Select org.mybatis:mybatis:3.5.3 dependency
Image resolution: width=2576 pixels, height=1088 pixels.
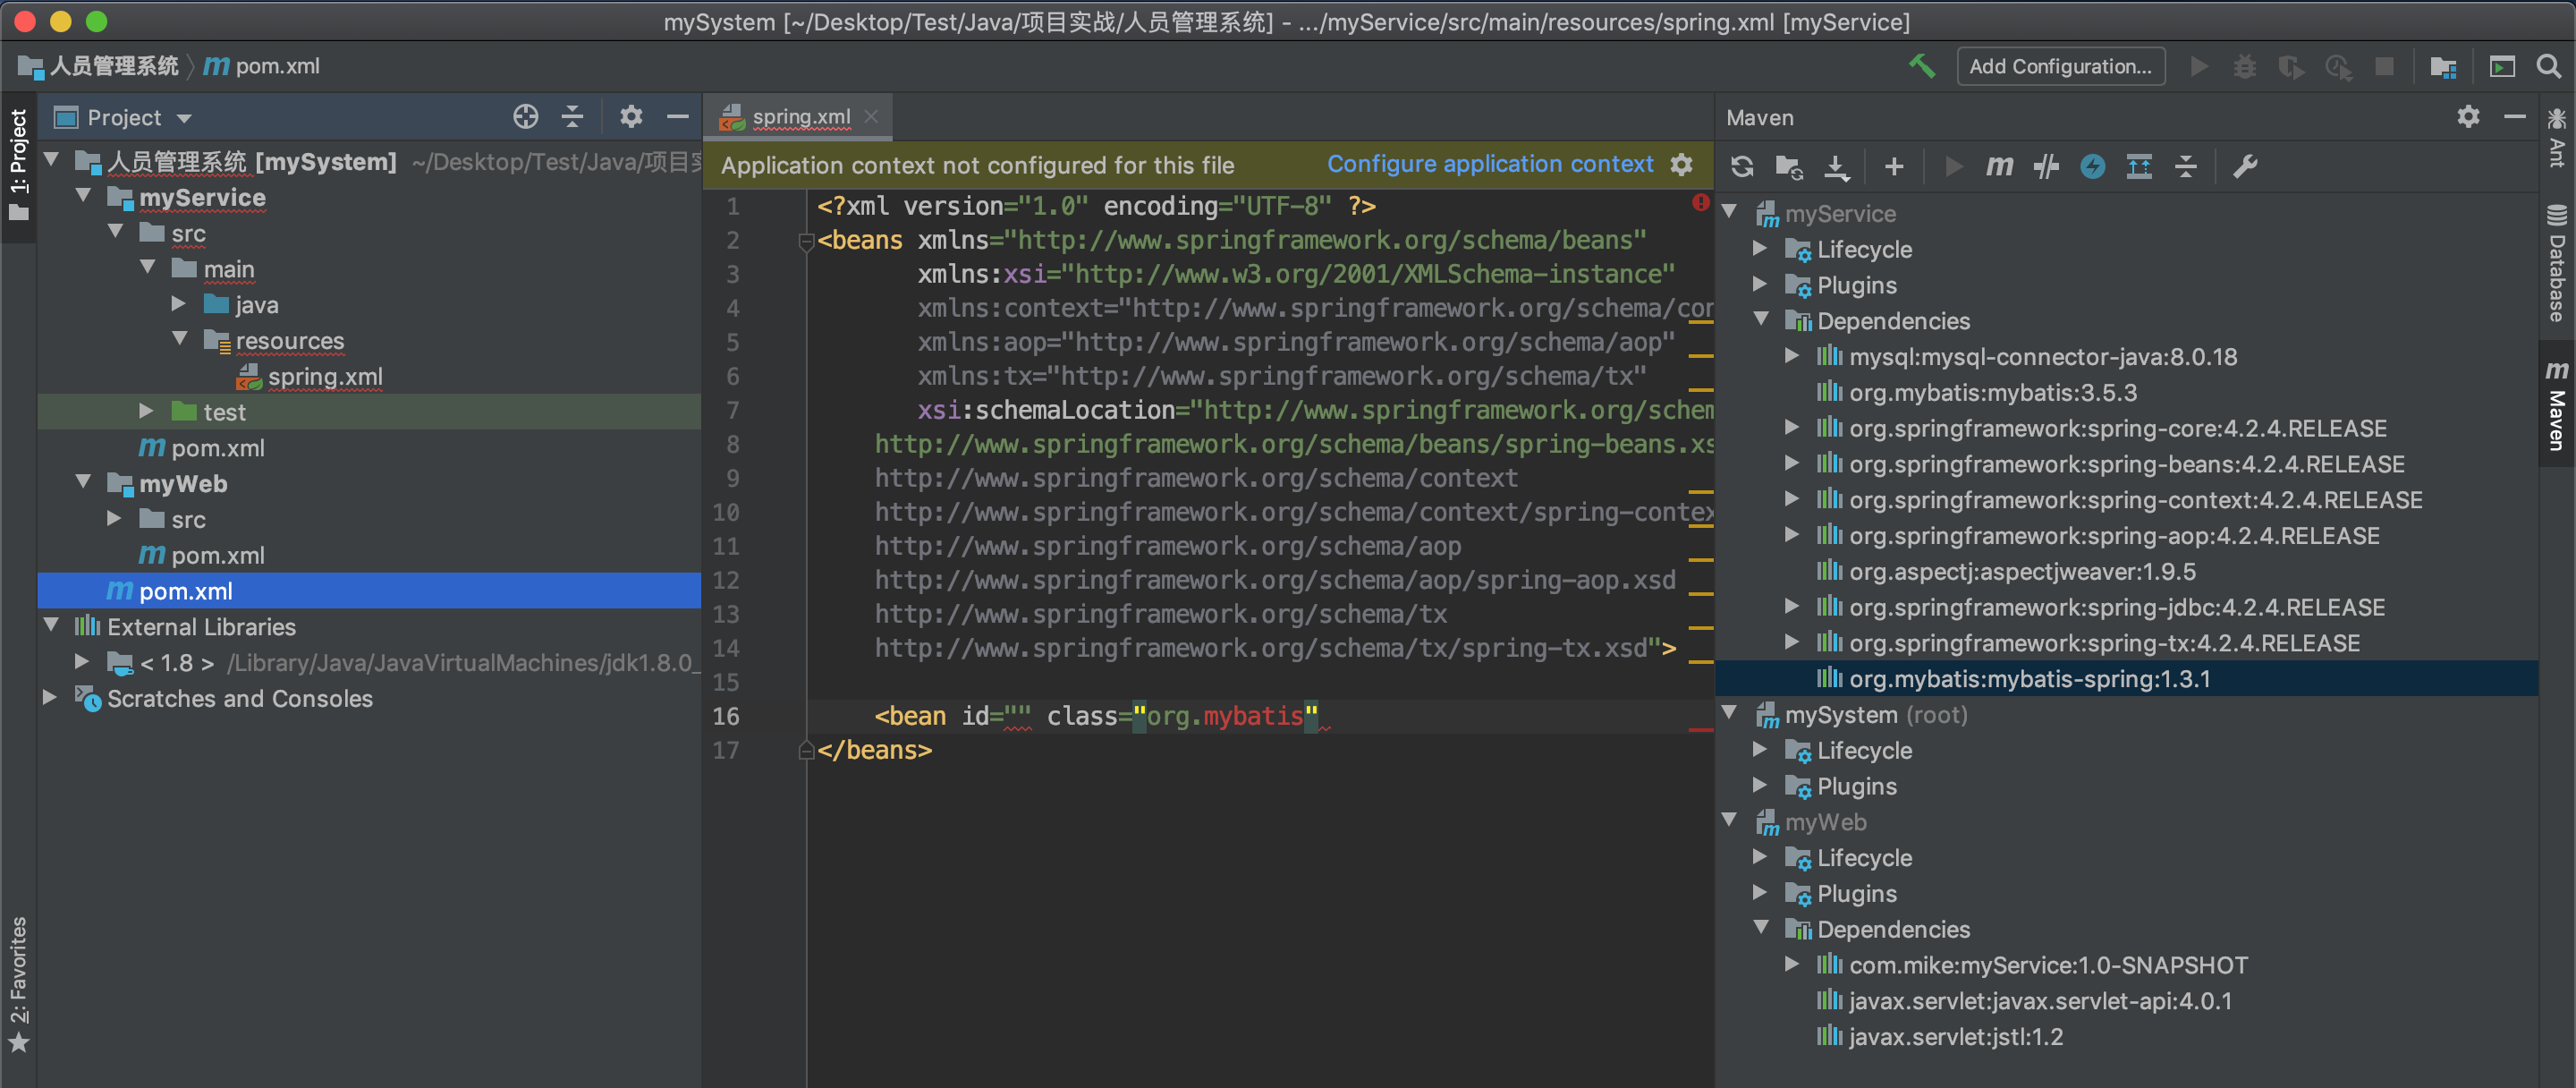point(1992,392)
